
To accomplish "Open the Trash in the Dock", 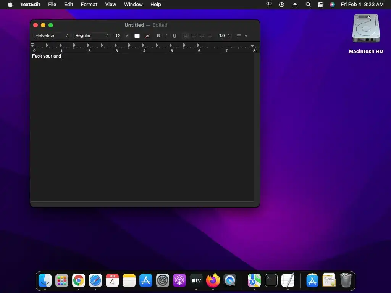I will [x=346, y=280].
